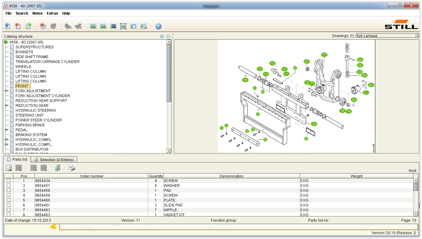Click the zoom out drawing icon
Image resolution: width=422 pixels, height=239 pixels.
(103, 26)
